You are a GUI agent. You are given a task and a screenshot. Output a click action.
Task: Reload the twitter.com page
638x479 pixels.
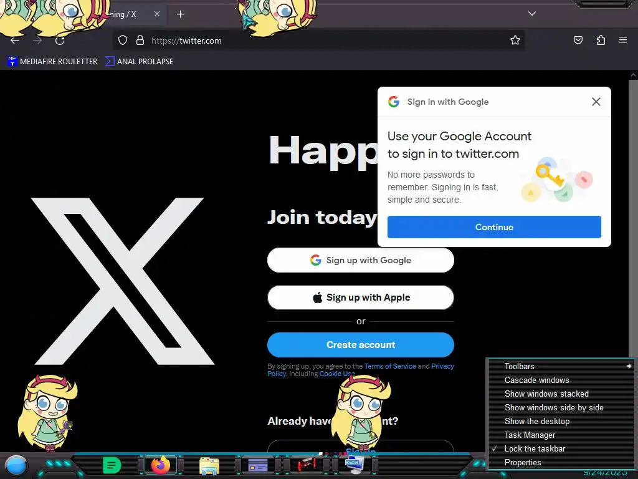60,41
